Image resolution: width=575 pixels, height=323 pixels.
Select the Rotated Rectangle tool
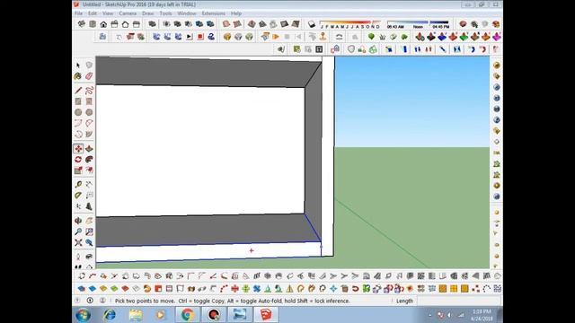89,101
